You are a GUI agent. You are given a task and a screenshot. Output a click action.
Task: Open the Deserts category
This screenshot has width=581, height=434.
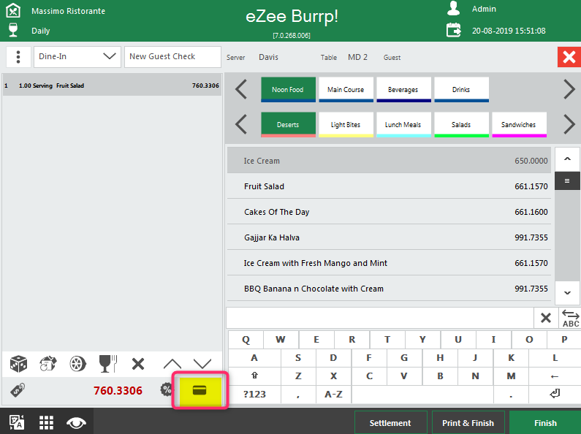pyautogui.click(x=288, y=124)
